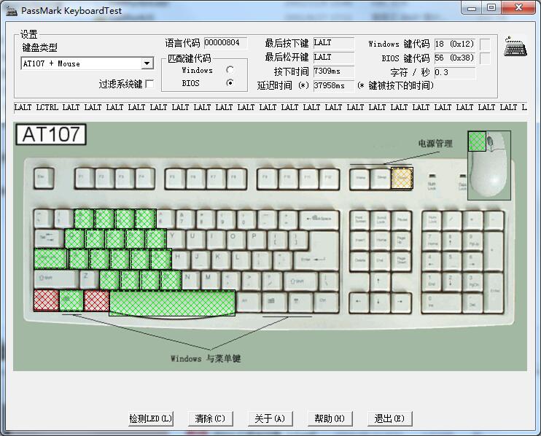Image resolution: width=541 pixels, height=436 pixels.
Task: Click the F1 function key
Action: [x=85, y=179]
